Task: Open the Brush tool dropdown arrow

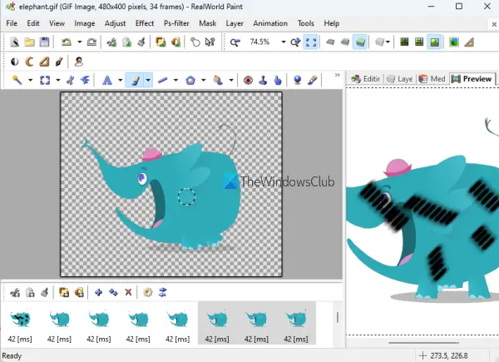Action: coord(148,80)
